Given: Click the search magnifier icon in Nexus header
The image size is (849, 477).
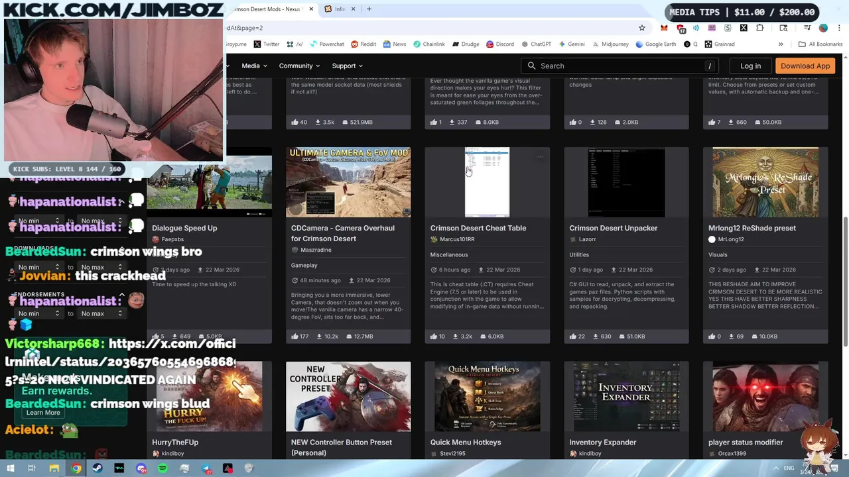Looking at the screenshot, I should pos(531,66).
